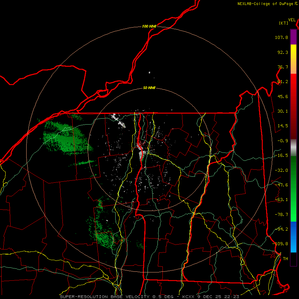Click the 107.8 scale value
This screenshot has width=299, height=299.
point(281,37)
